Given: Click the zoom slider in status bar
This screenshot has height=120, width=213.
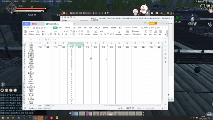Looking at the screenshot, I should coord(153,108).
